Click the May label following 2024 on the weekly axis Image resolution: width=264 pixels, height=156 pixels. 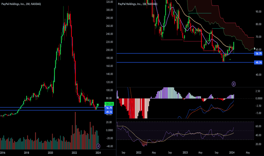tap(248, 153)
